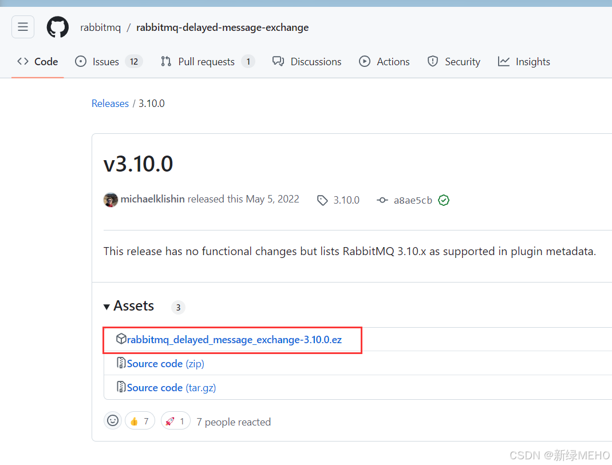Open the Actions tab
612x465 pixels.
pos(385,62)
